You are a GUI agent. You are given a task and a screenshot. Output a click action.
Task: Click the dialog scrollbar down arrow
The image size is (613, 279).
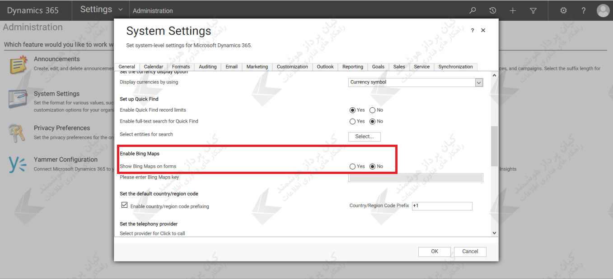click(x=494, y=233)
